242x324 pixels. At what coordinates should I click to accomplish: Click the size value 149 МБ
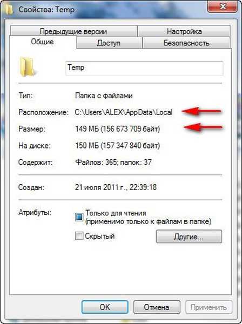(117, 129)
